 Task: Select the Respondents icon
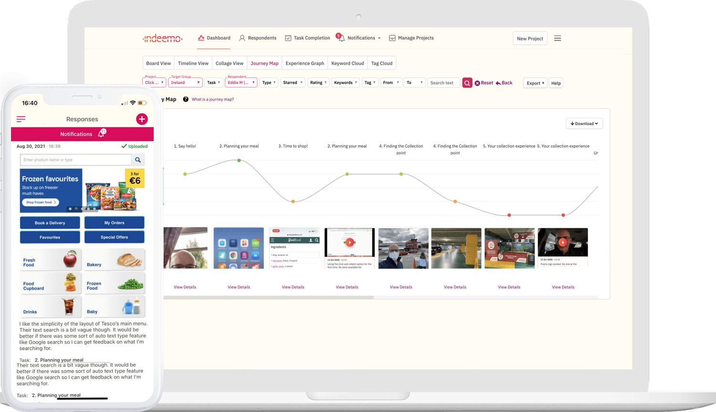[258, 38]
